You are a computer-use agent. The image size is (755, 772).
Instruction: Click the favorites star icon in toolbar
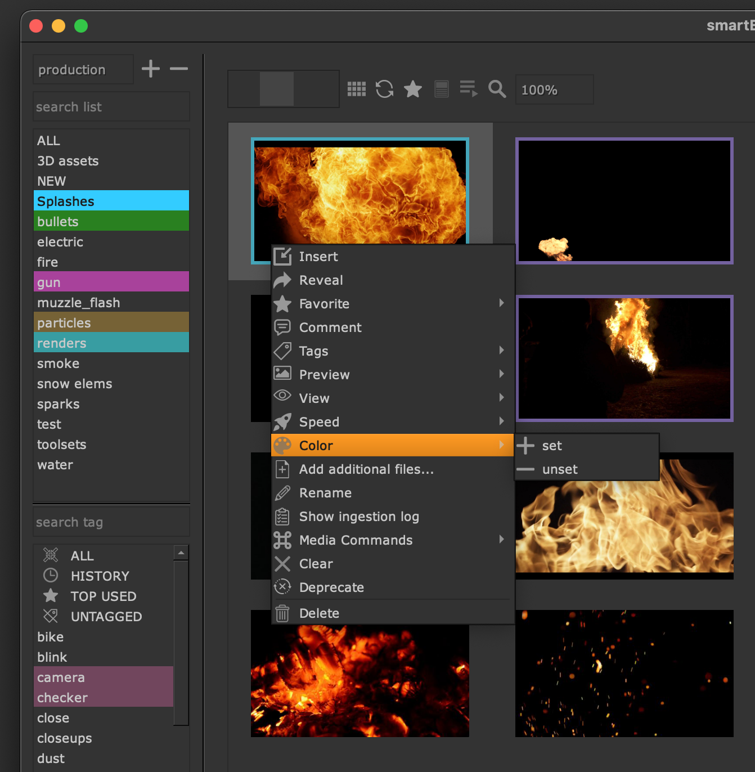click(x=413, y=89)
